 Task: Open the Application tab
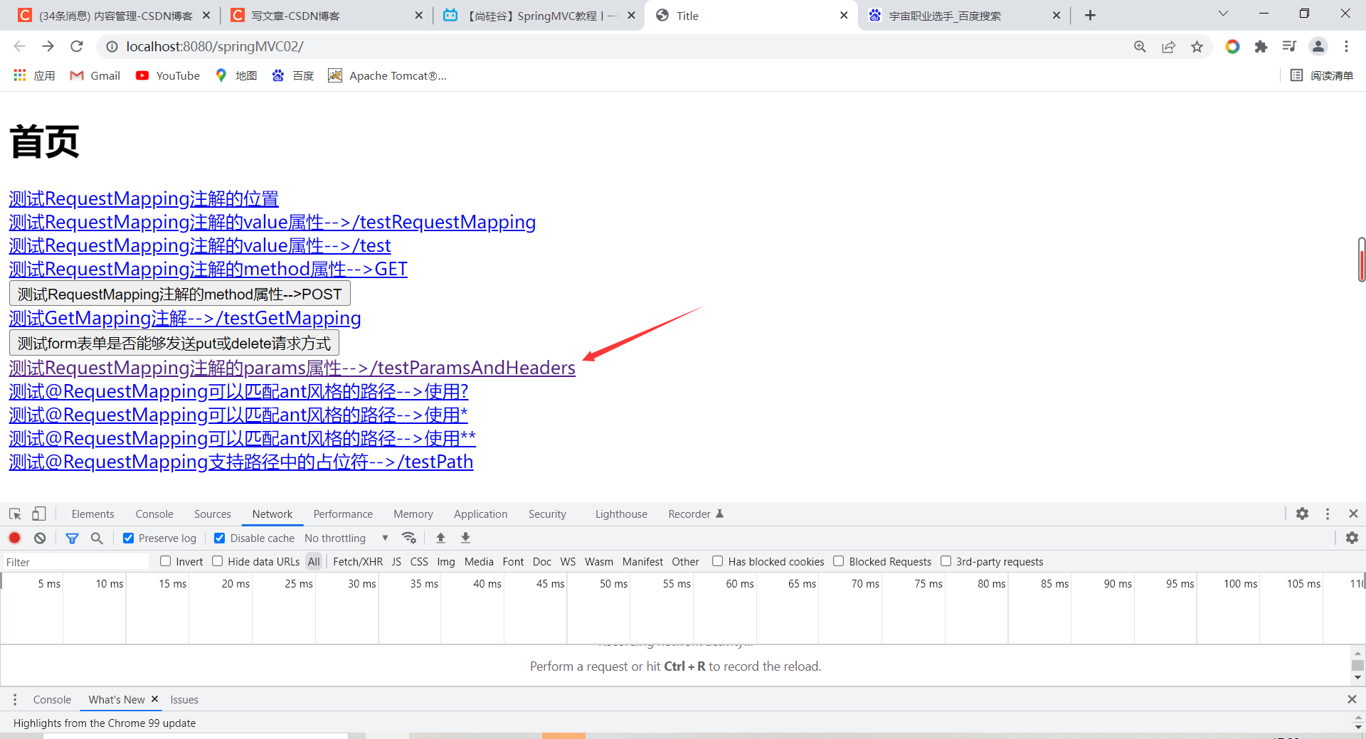[481, 514]
